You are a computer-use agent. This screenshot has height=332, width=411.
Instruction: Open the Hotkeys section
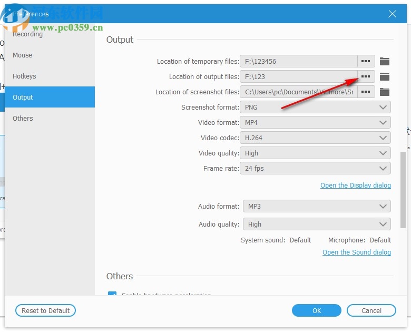(50, 76)
